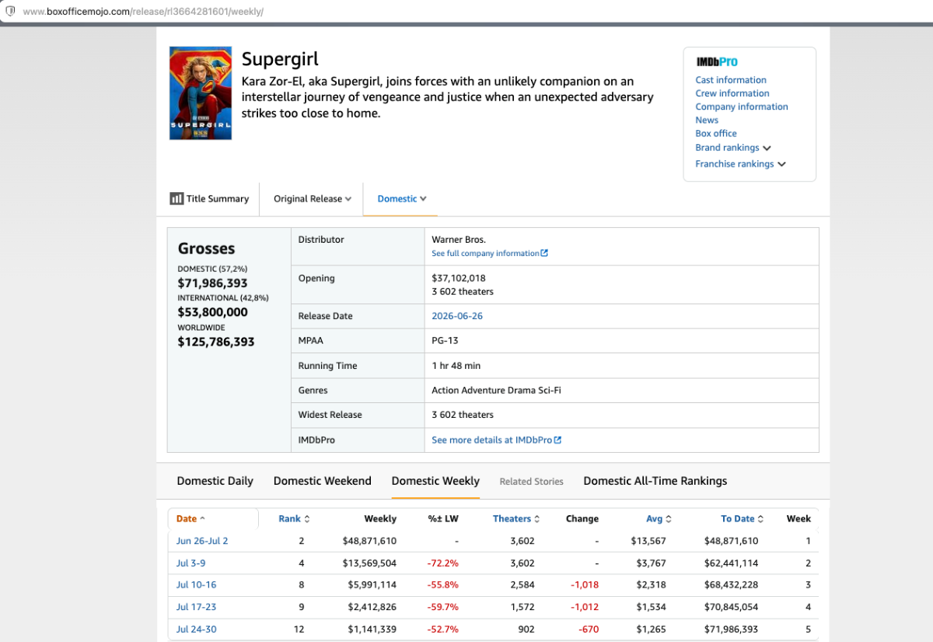The width and height of the screenshot is (933, 642).
Task: Expand Franchise rankings list
Action: (x=741, y=164)
